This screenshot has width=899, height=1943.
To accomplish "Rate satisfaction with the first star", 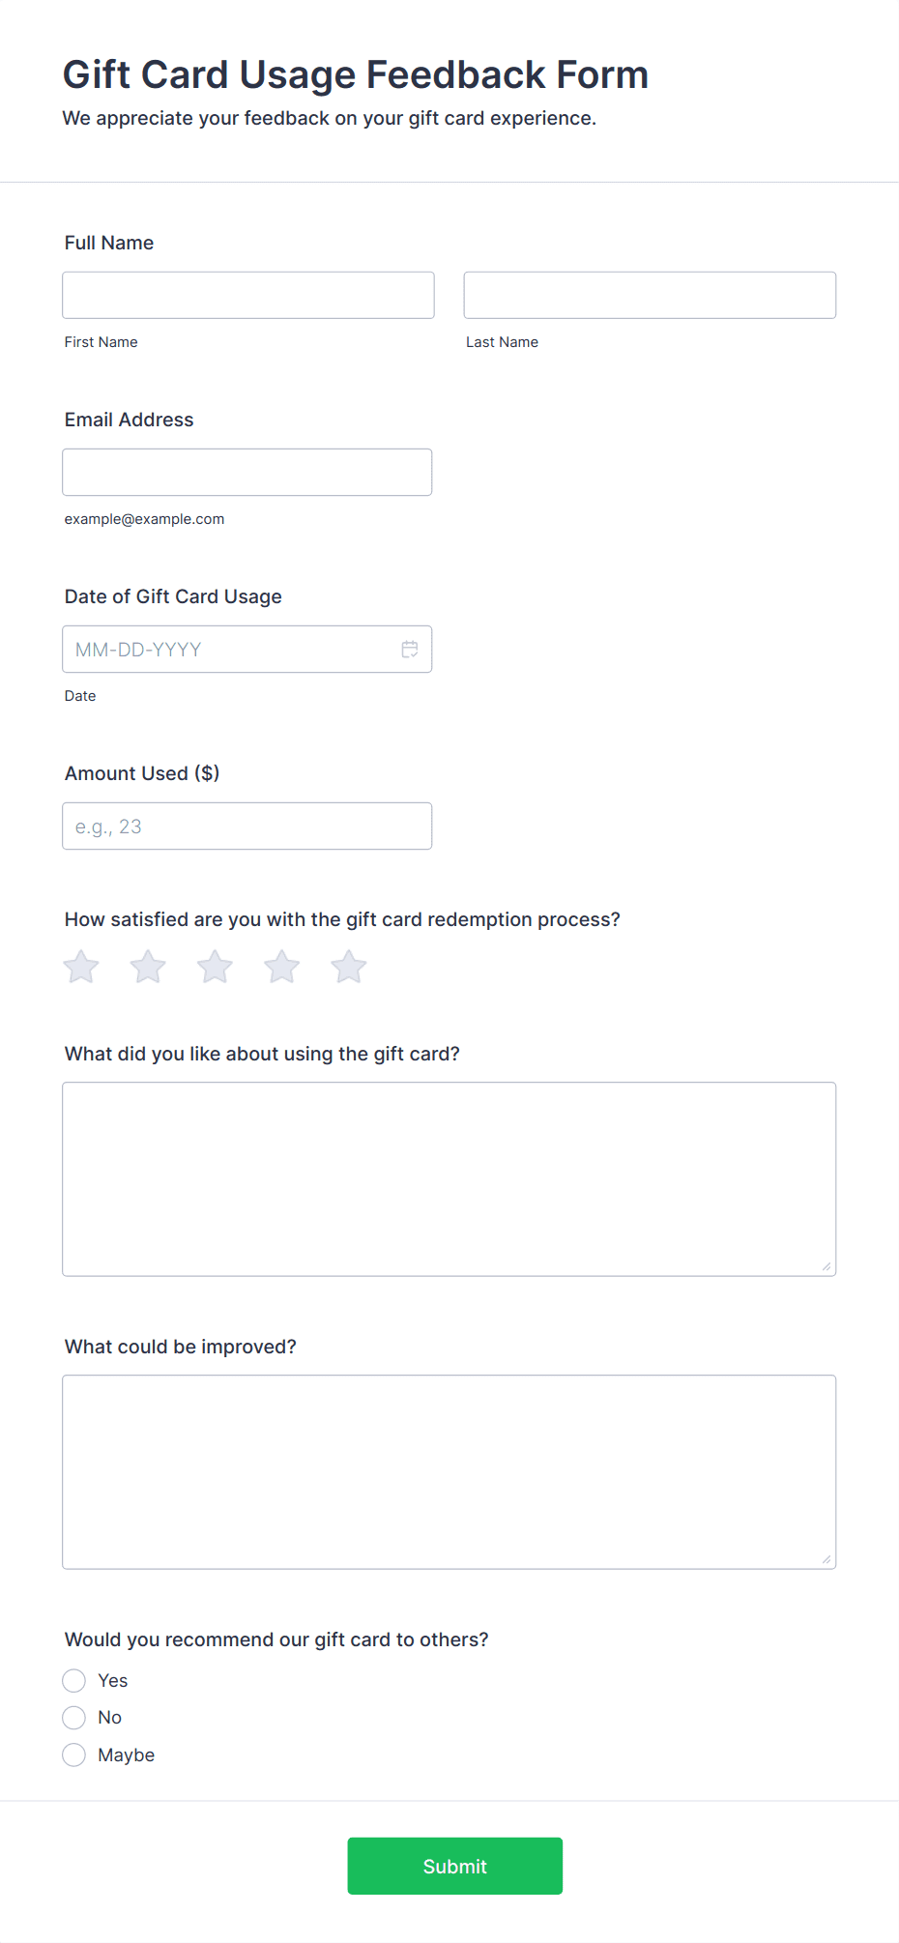I will pyautogui.click(x=81, y=967).
